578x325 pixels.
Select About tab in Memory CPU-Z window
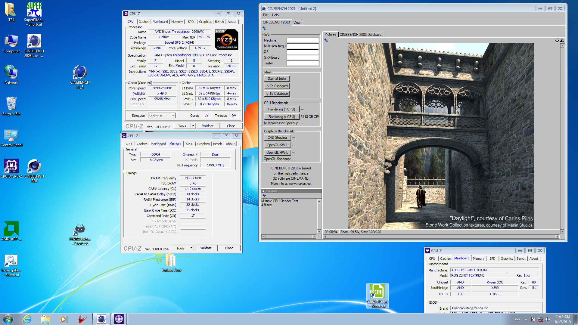pos(230,144)
